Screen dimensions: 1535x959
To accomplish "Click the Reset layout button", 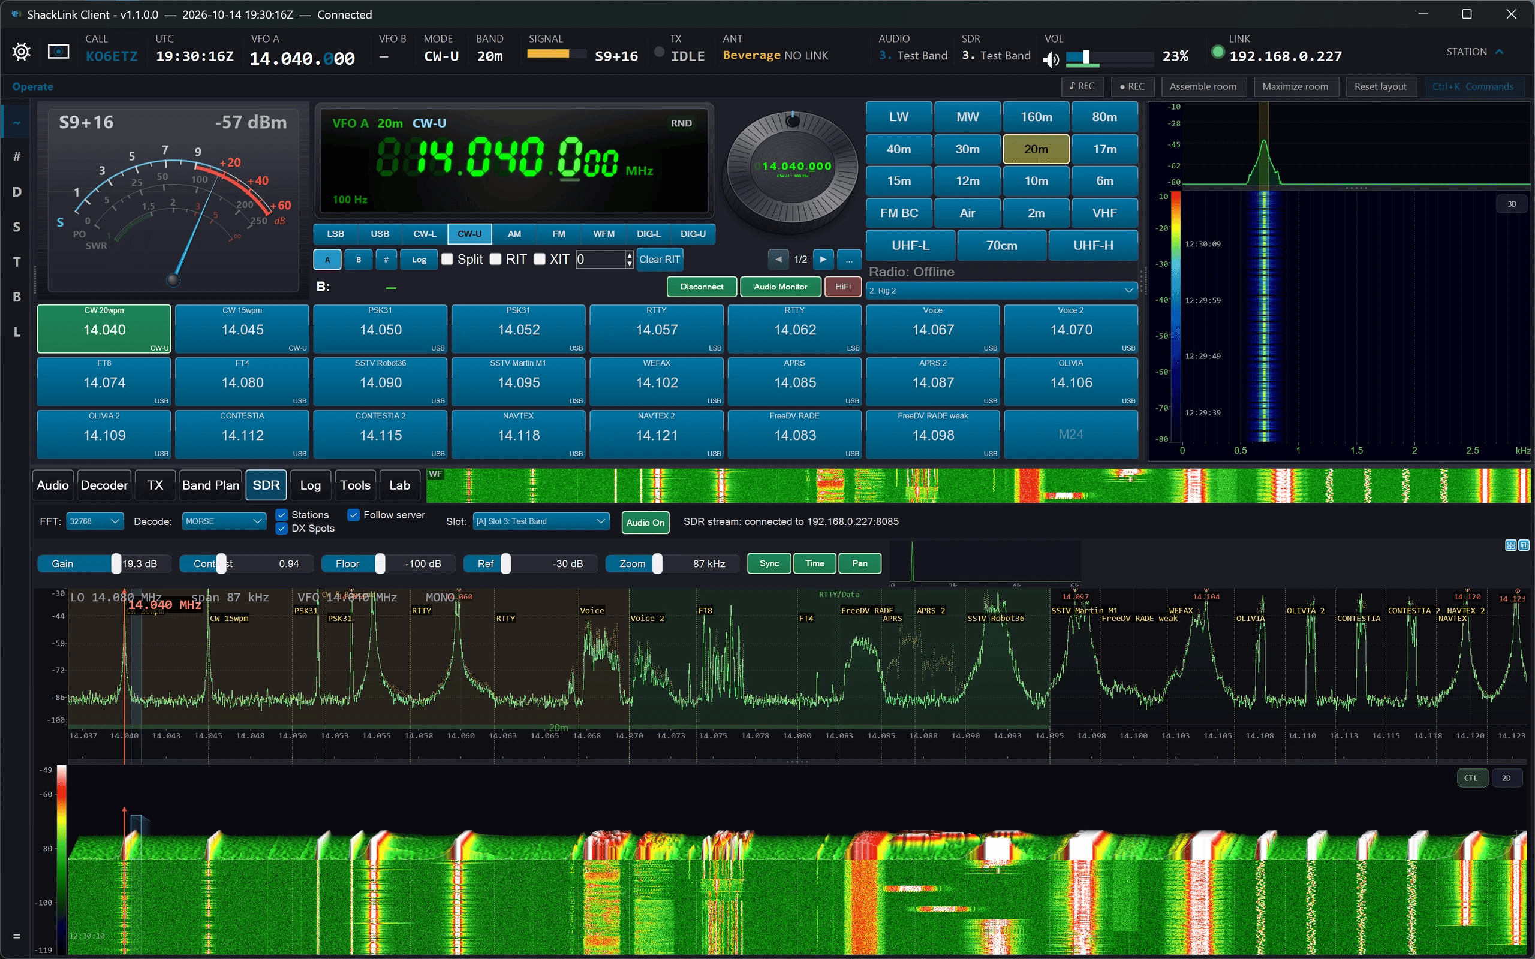I will 1380,86.
